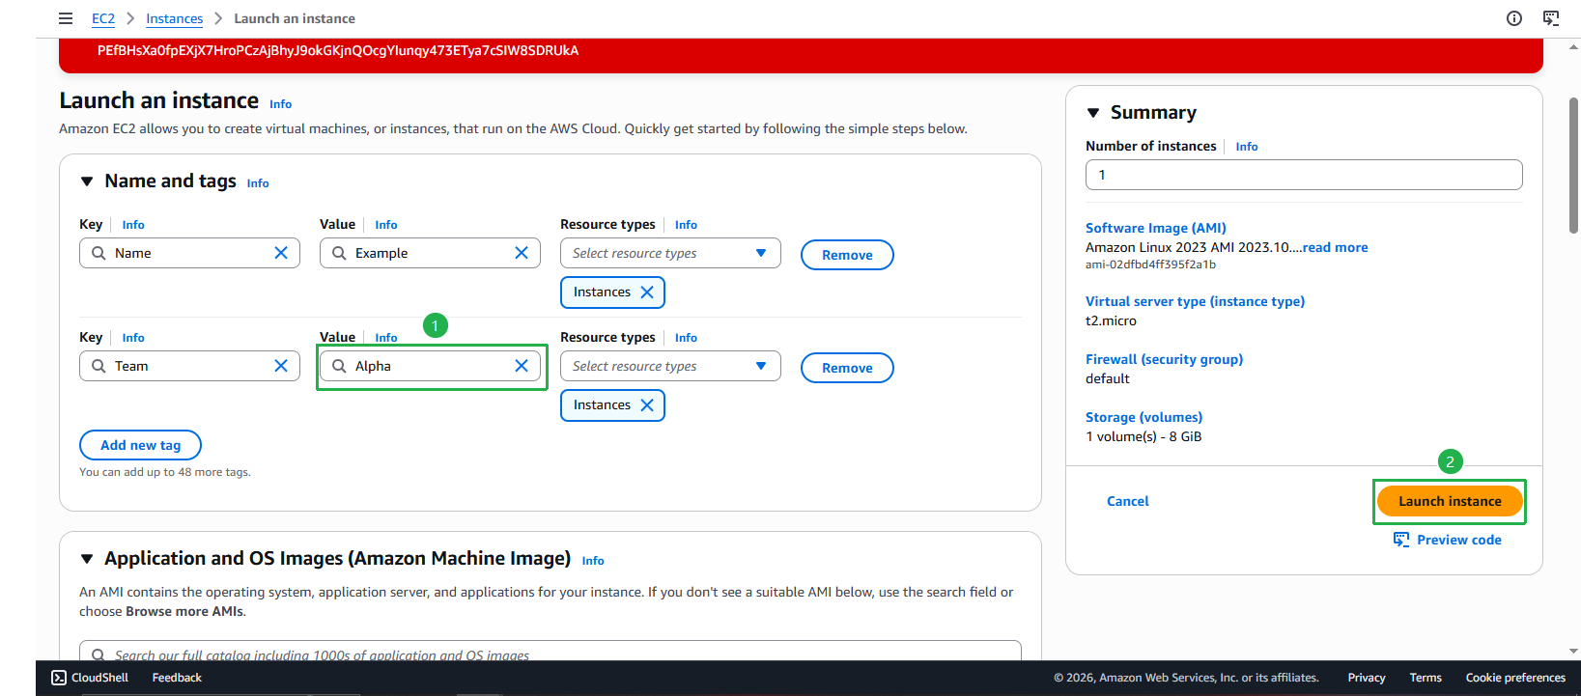1581x696 pixels.
Task: Open Info link for first Value label
Action: pyautogui.click(x=386, y=225)
